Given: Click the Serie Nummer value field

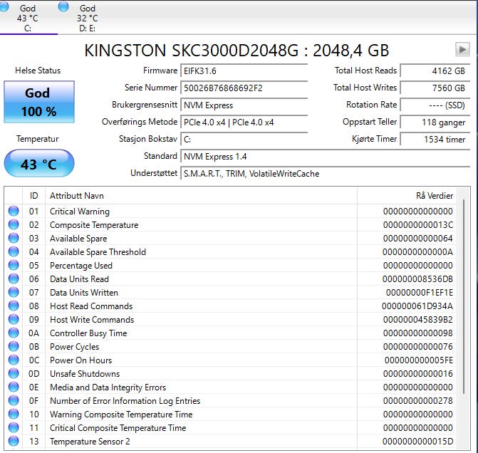Looking at the screenshot, I should [244, 88].
